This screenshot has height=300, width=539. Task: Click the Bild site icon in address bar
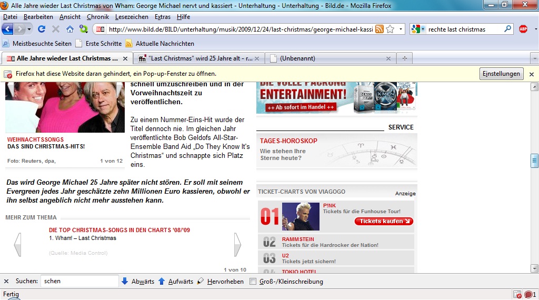[100, 29]
